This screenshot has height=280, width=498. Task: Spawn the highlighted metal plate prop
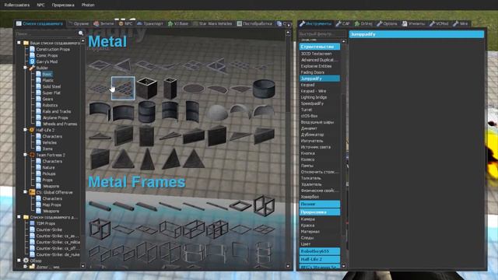point(123,88)
